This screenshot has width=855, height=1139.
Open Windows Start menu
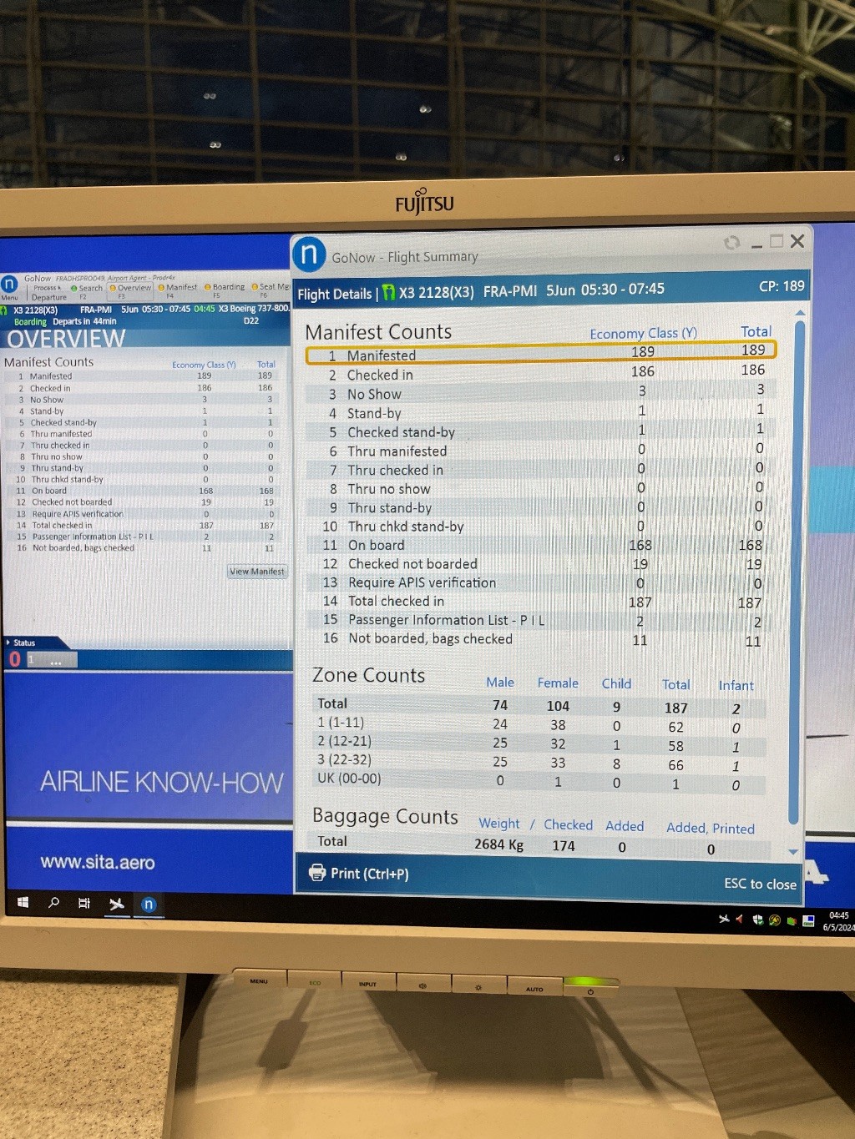23,903
